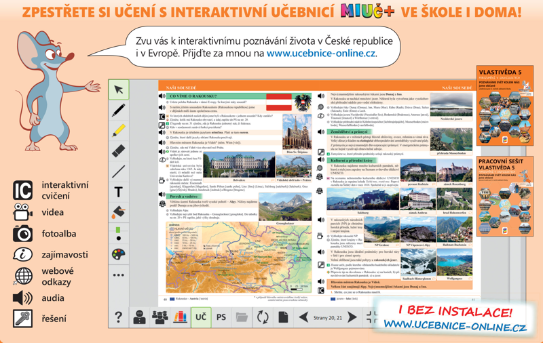Image resolution: width=543 pixels, height=343 pixels.
Task: Open the photo album icon below 'Povrch a vodstvo'
Action: [x=162, y=204]
